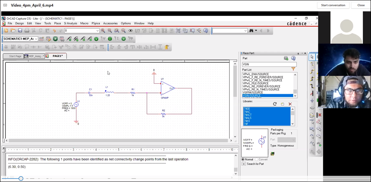Open Help via question mark toolbar icon
The image size is (371, 182).
pyautogui.click(x=206, y=31)
